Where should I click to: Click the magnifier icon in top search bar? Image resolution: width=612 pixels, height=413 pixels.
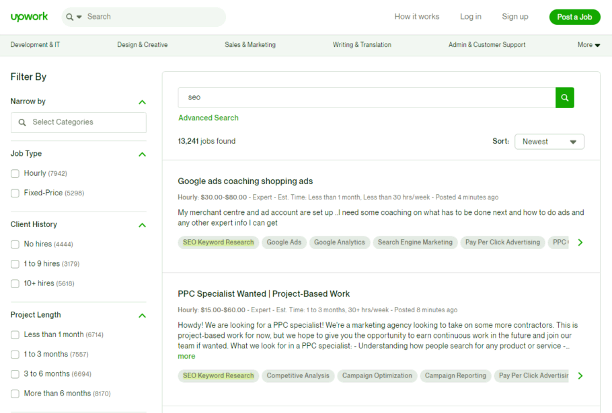pos(70,17)
